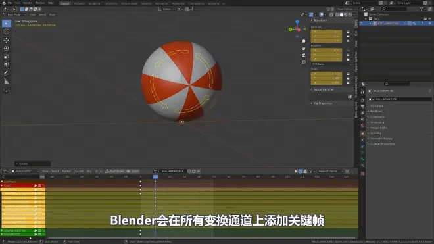This screenshot has height=244, width=434.
Task: Click the Stash action button
Action: (133, 171)
